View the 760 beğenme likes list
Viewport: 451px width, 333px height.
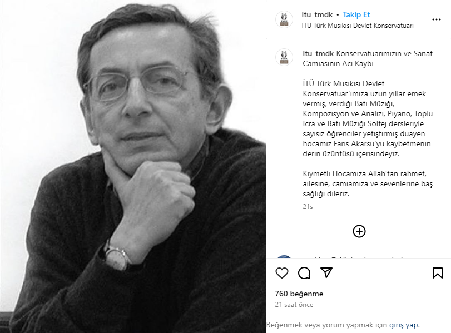(299, 294)
